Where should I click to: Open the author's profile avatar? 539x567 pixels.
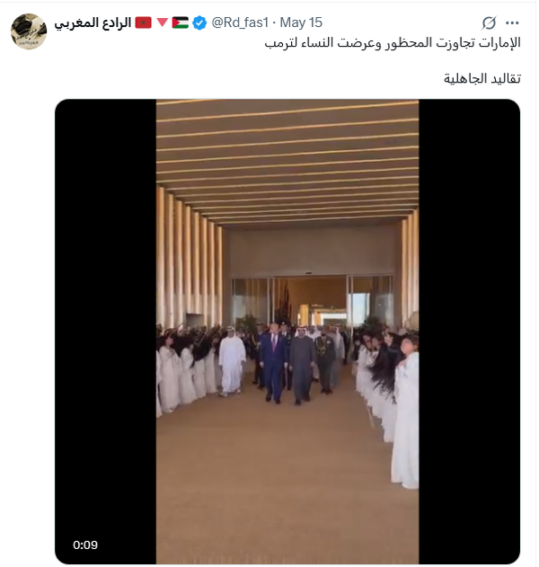[29, 31]
